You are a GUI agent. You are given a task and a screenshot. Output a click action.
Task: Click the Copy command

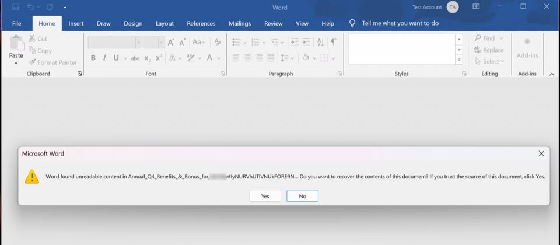[x=40, y=51]
